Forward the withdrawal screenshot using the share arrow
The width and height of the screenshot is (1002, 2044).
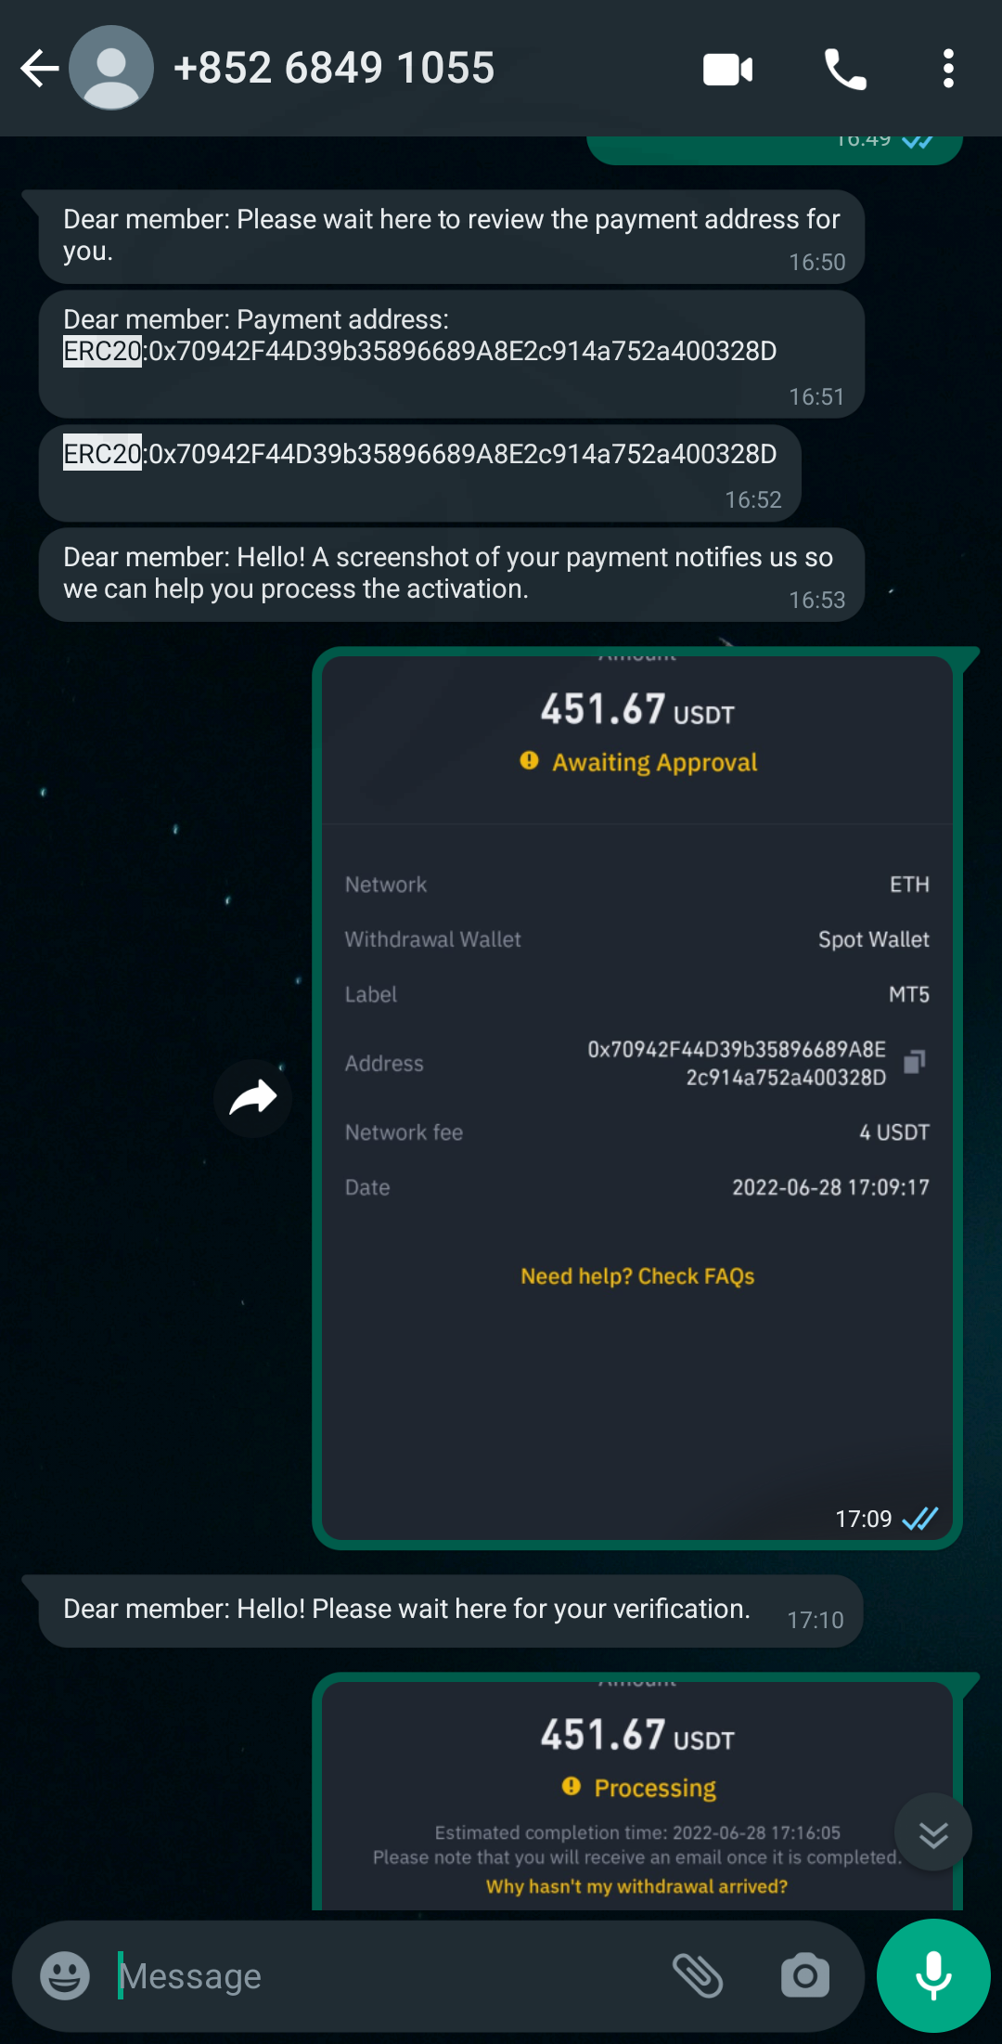click(252, 1098)
